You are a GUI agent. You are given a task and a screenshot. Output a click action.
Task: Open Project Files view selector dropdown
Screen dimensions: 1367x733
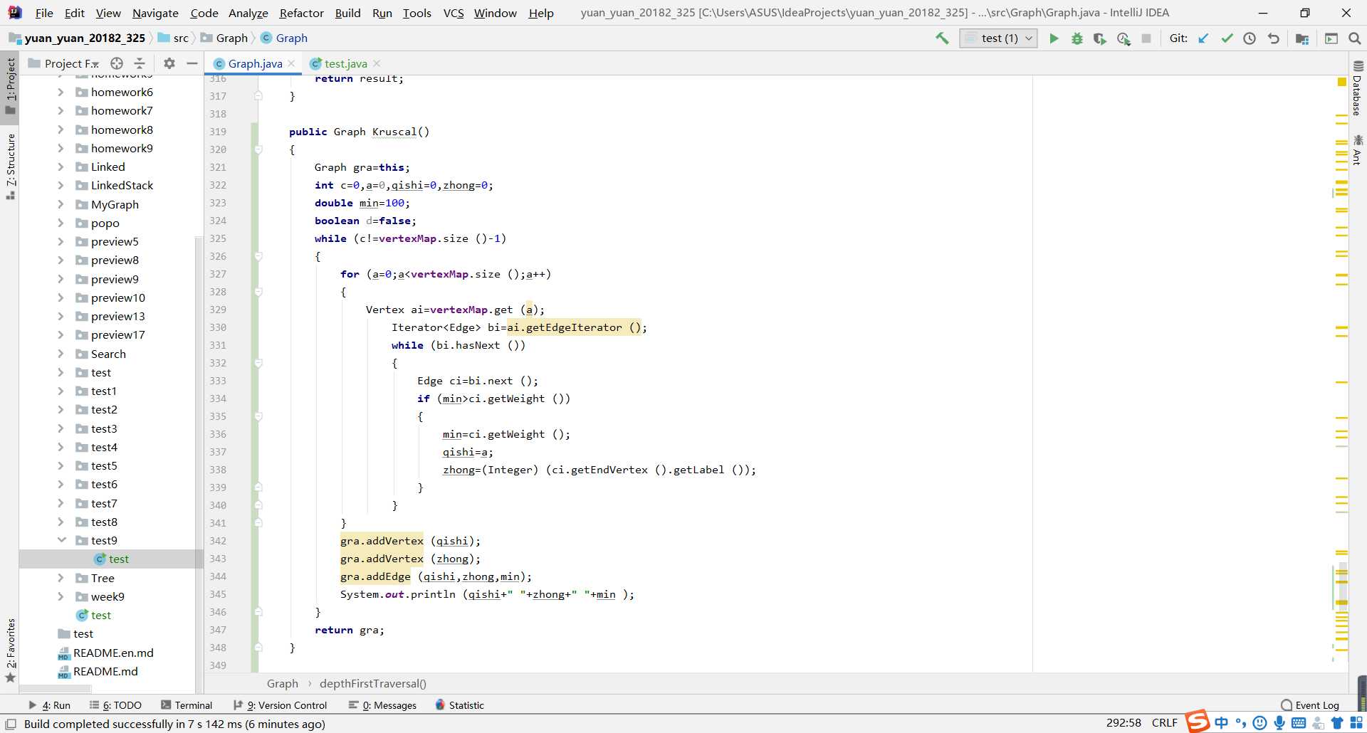point(71,63)
